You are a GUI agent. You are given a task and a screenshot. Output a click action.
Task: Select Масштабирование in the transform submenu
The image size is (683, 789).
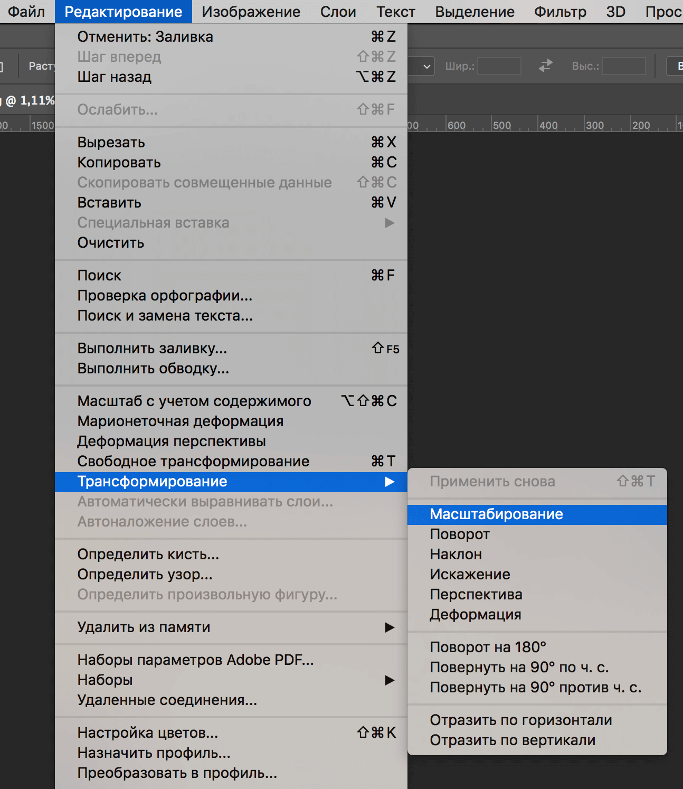(x=497, y=514)
